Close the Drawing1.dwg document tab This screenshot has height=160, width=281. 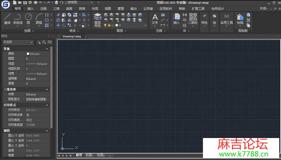click(86, 37)
